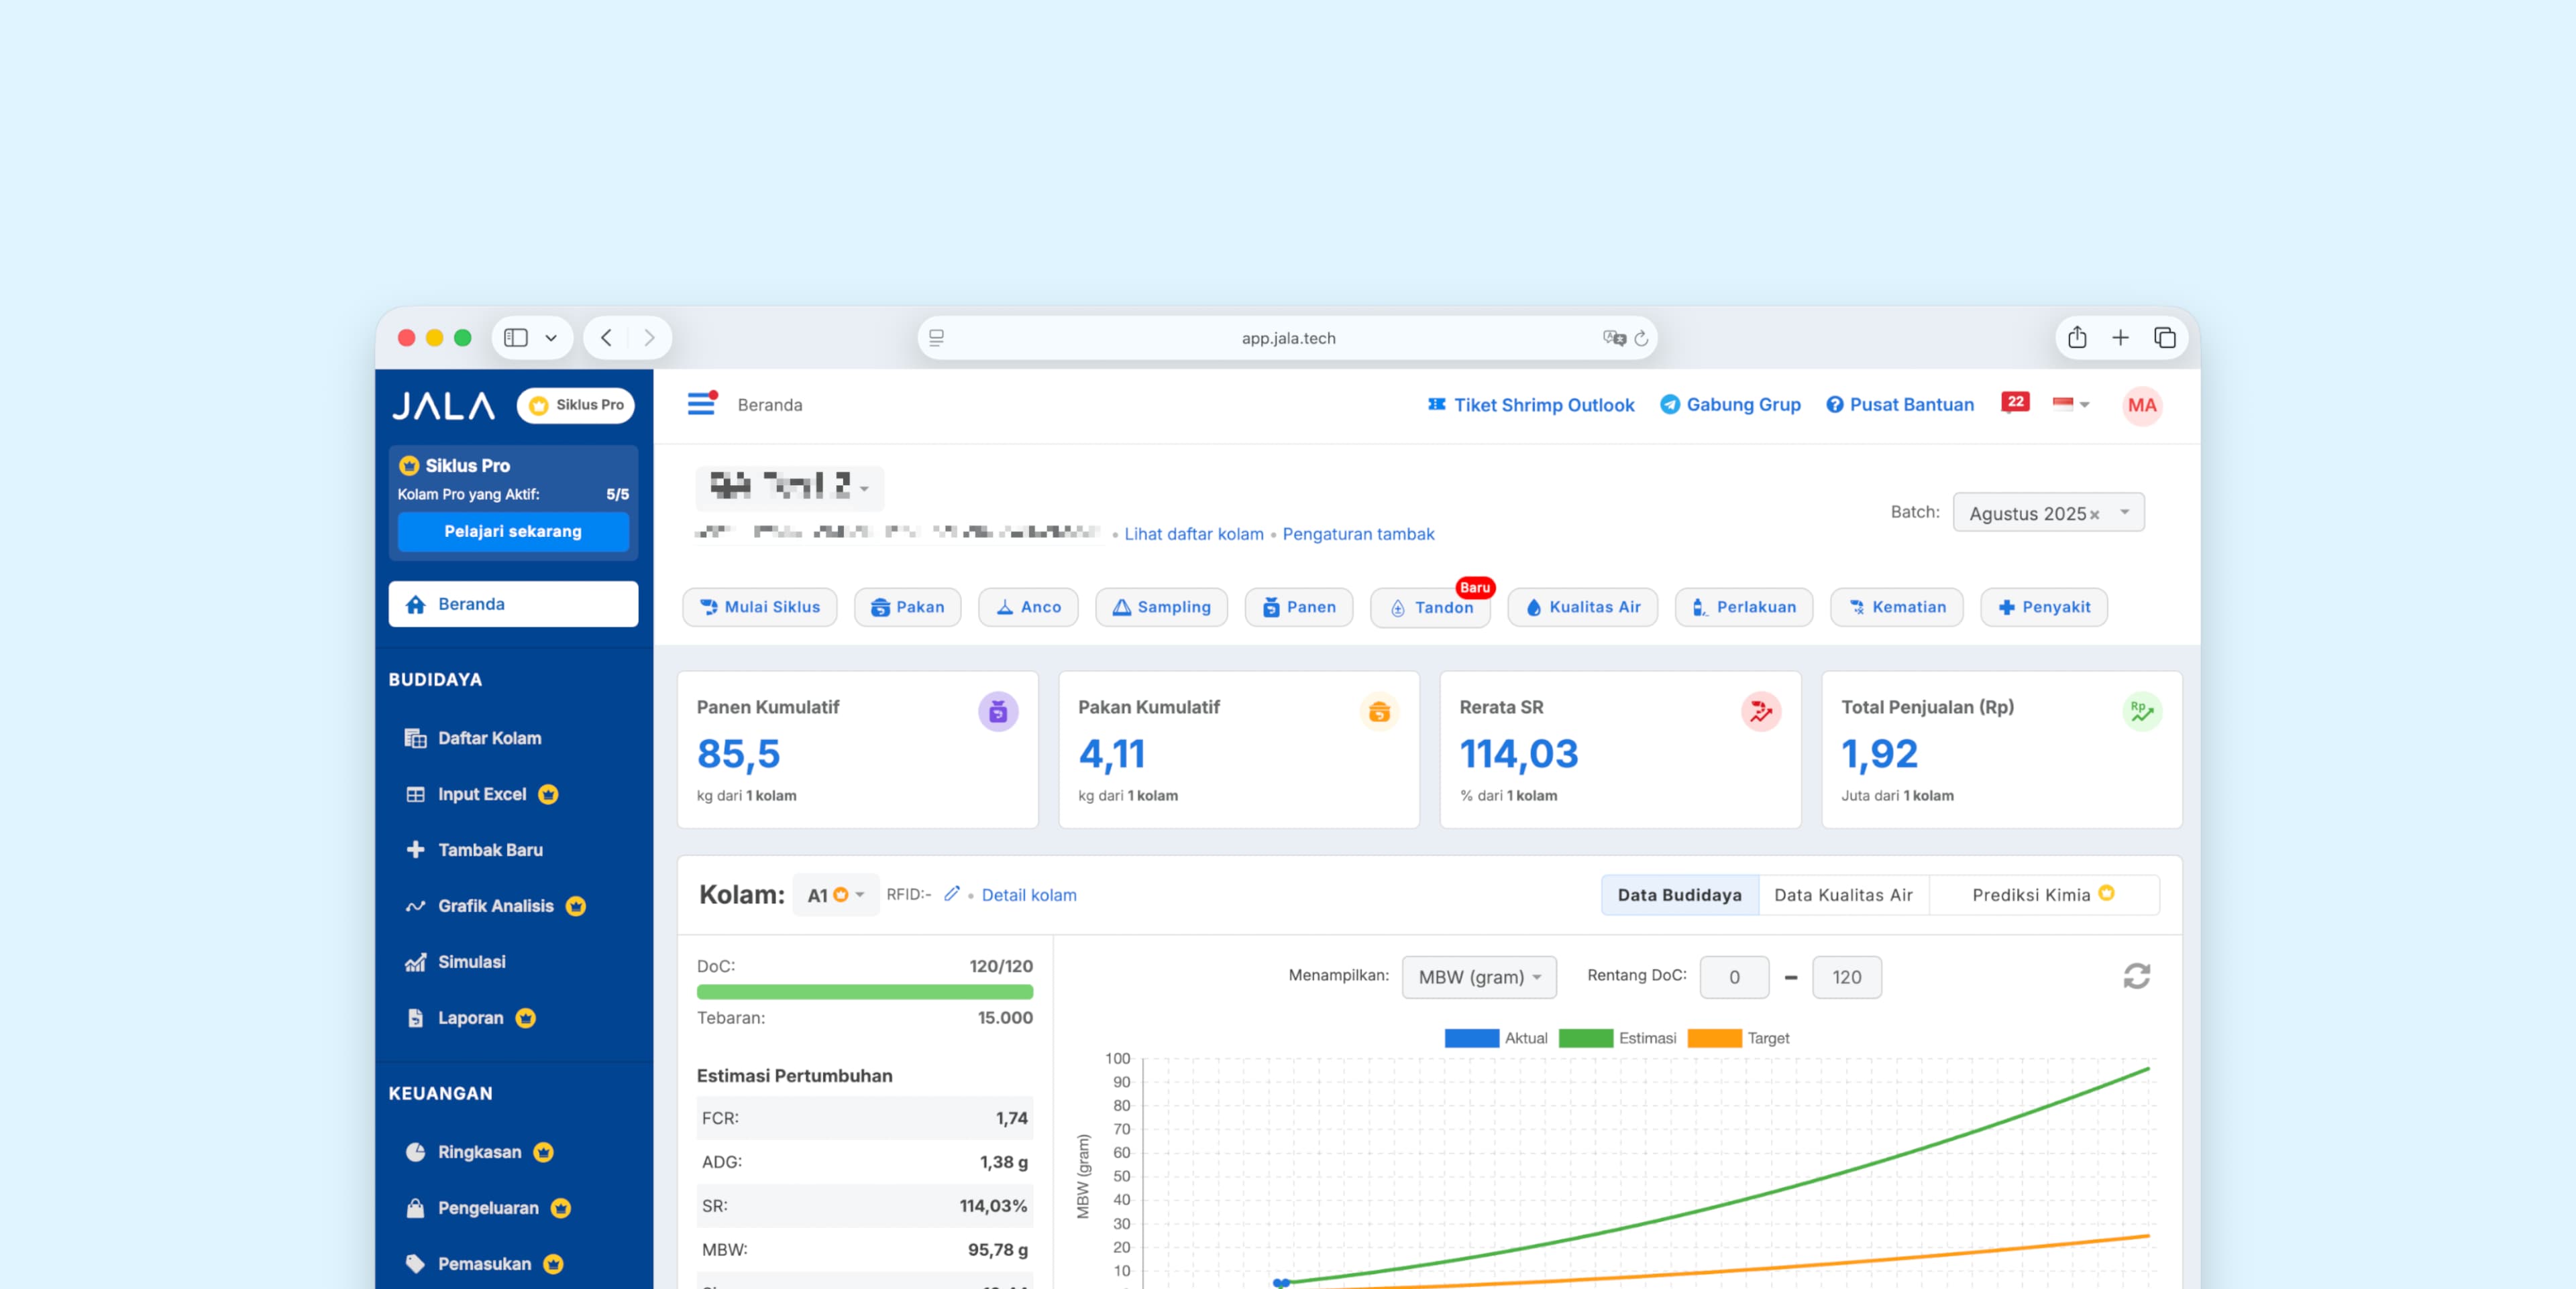Screen dimensions: 2576x1289
Task: Refresh the MBW growth chart
Action: pyautogui.click(x=2136, y=976)
